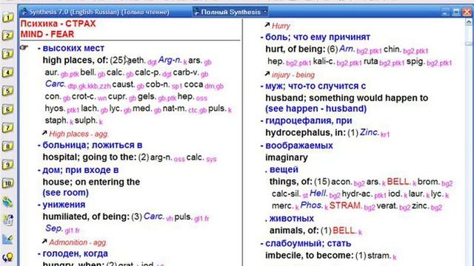Click remedy 'Arn.' under hurt, of being
474x266 pixels.
(x=347, y=49)
